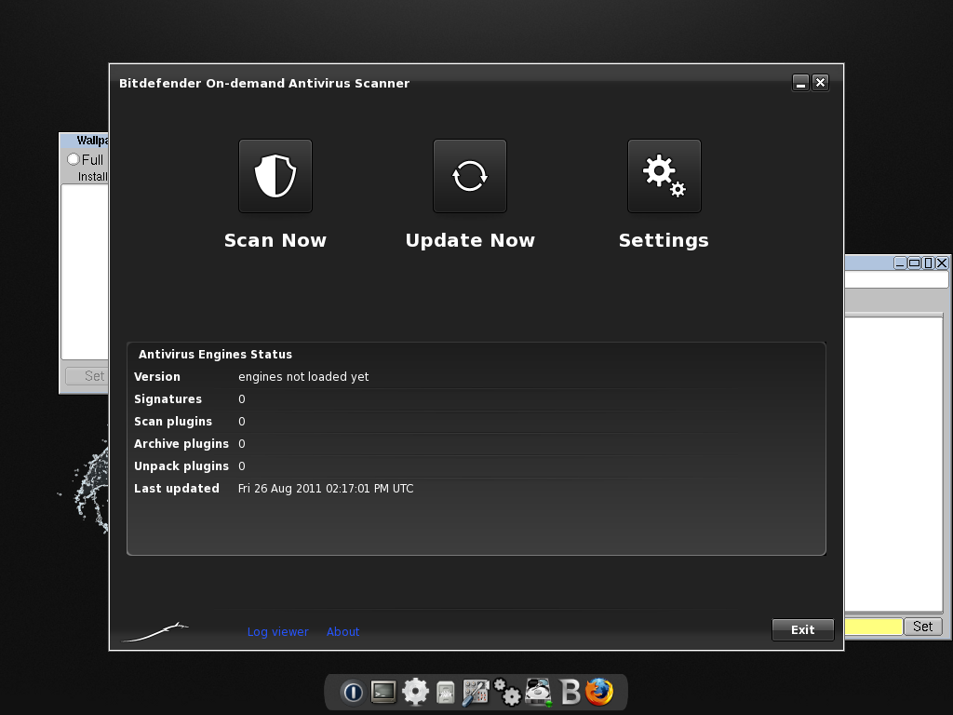Click the Bitdefender window title text
Image resolution: width=953 pixels, height=715 pixels.
click(264, 83)
